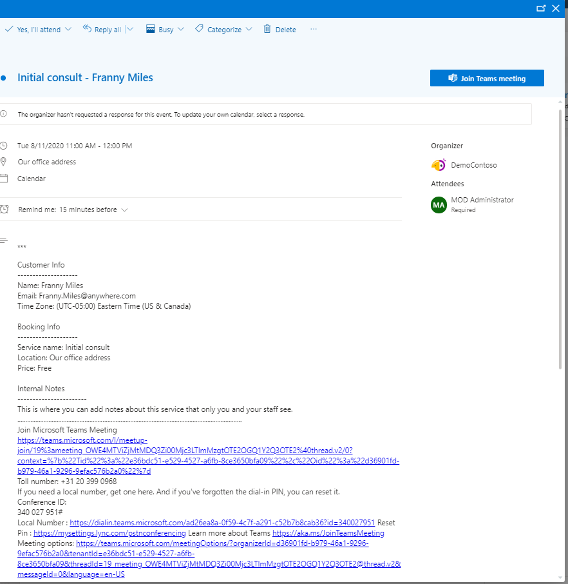Open the more actions ellipsis menu
This screenshot has width=568, height=584.
pyautogui.click(x=314, y=29)
